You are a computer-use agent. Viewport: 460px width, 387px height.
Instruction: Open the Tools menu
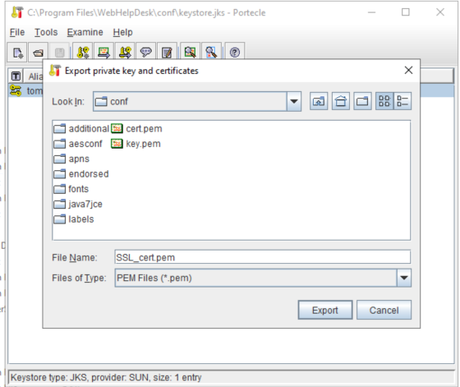[46, 32]
